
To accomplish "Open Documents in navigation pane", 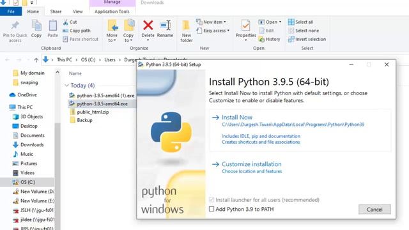I will [29, 135].
